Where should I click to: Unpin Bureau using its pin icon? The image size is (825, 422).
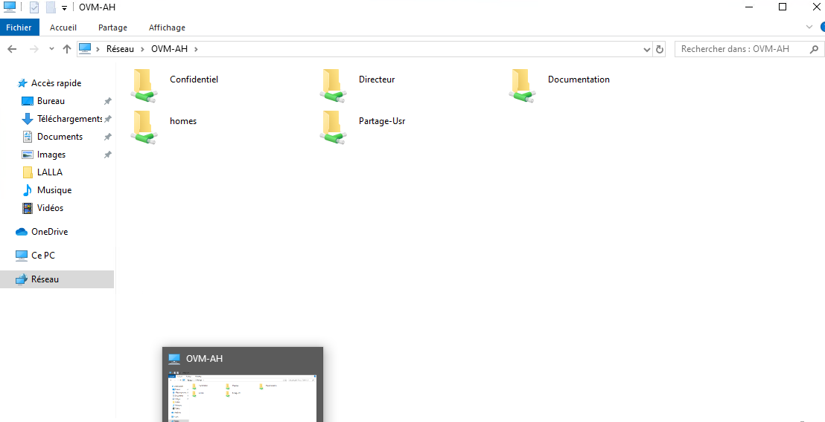click(x=107, y=101)
